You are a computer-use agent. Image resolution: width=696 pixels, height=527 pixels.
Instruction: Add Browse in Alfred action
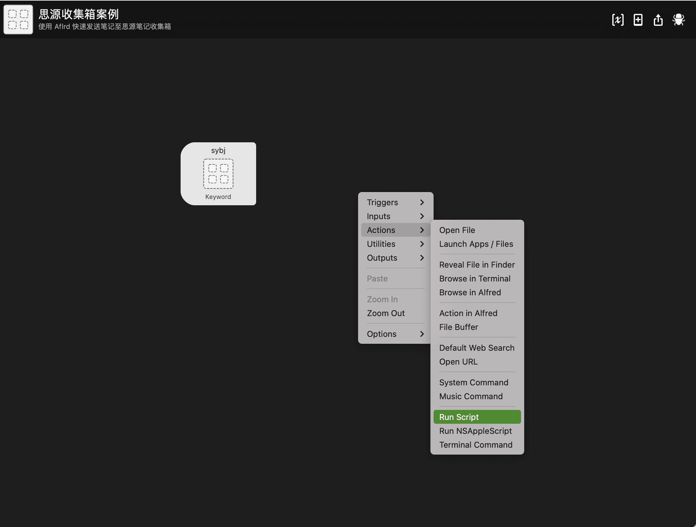(x=477, y=292)
